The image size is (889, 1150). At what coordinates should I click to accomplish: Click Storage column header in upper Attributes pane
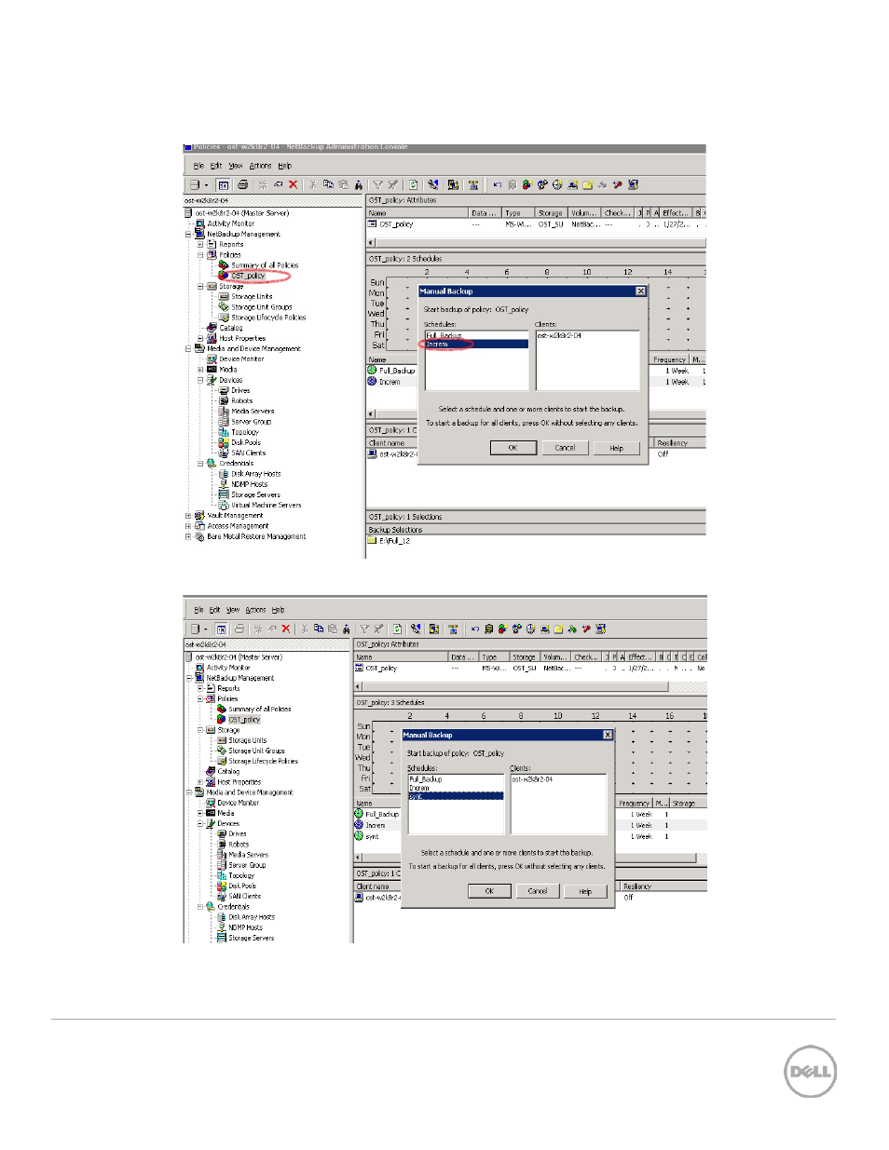(x=550, y=213)
